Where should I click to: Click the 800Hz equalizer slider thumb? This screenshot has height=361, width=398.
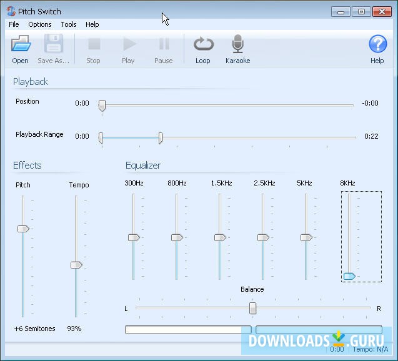(177, 238)
